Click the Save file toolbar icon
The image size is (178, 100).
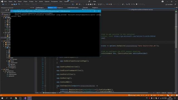click(x=14, y=4)
